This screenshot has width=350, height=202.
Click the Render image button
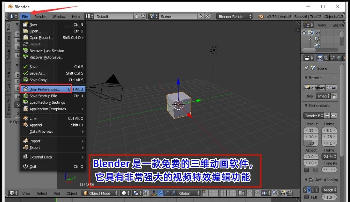click(x=309, y=88)
